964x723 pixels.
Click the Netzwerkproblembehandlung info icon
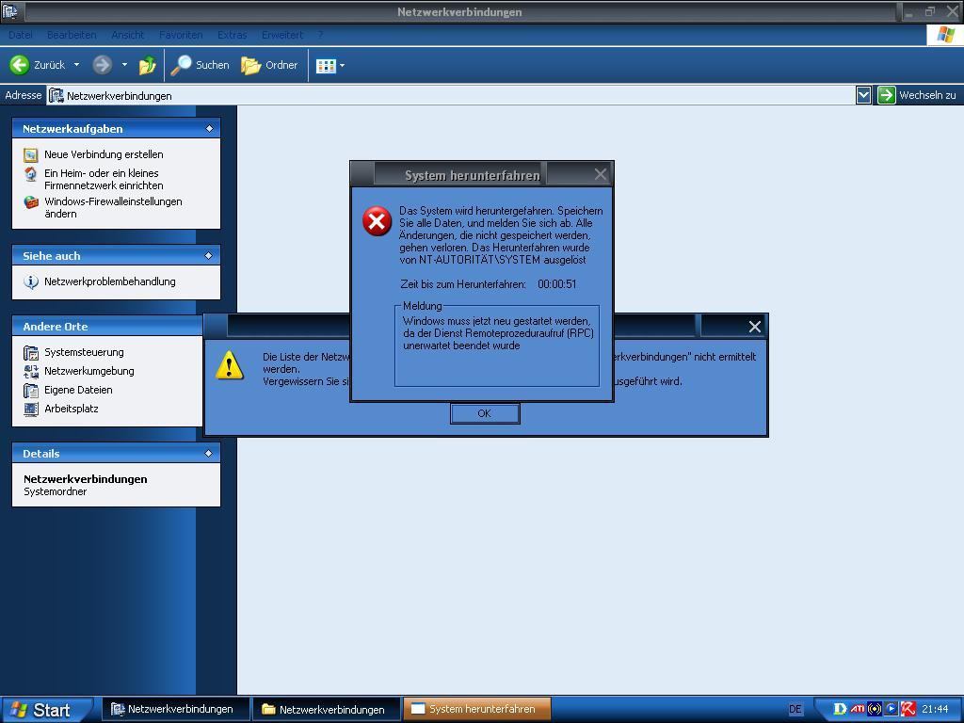pos(31,282)
